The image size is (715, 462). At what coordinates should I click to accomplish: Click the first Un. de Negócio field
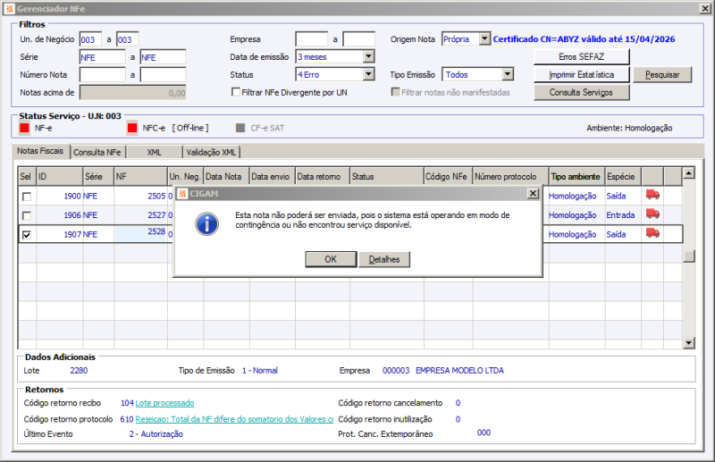tap(90, 39)
